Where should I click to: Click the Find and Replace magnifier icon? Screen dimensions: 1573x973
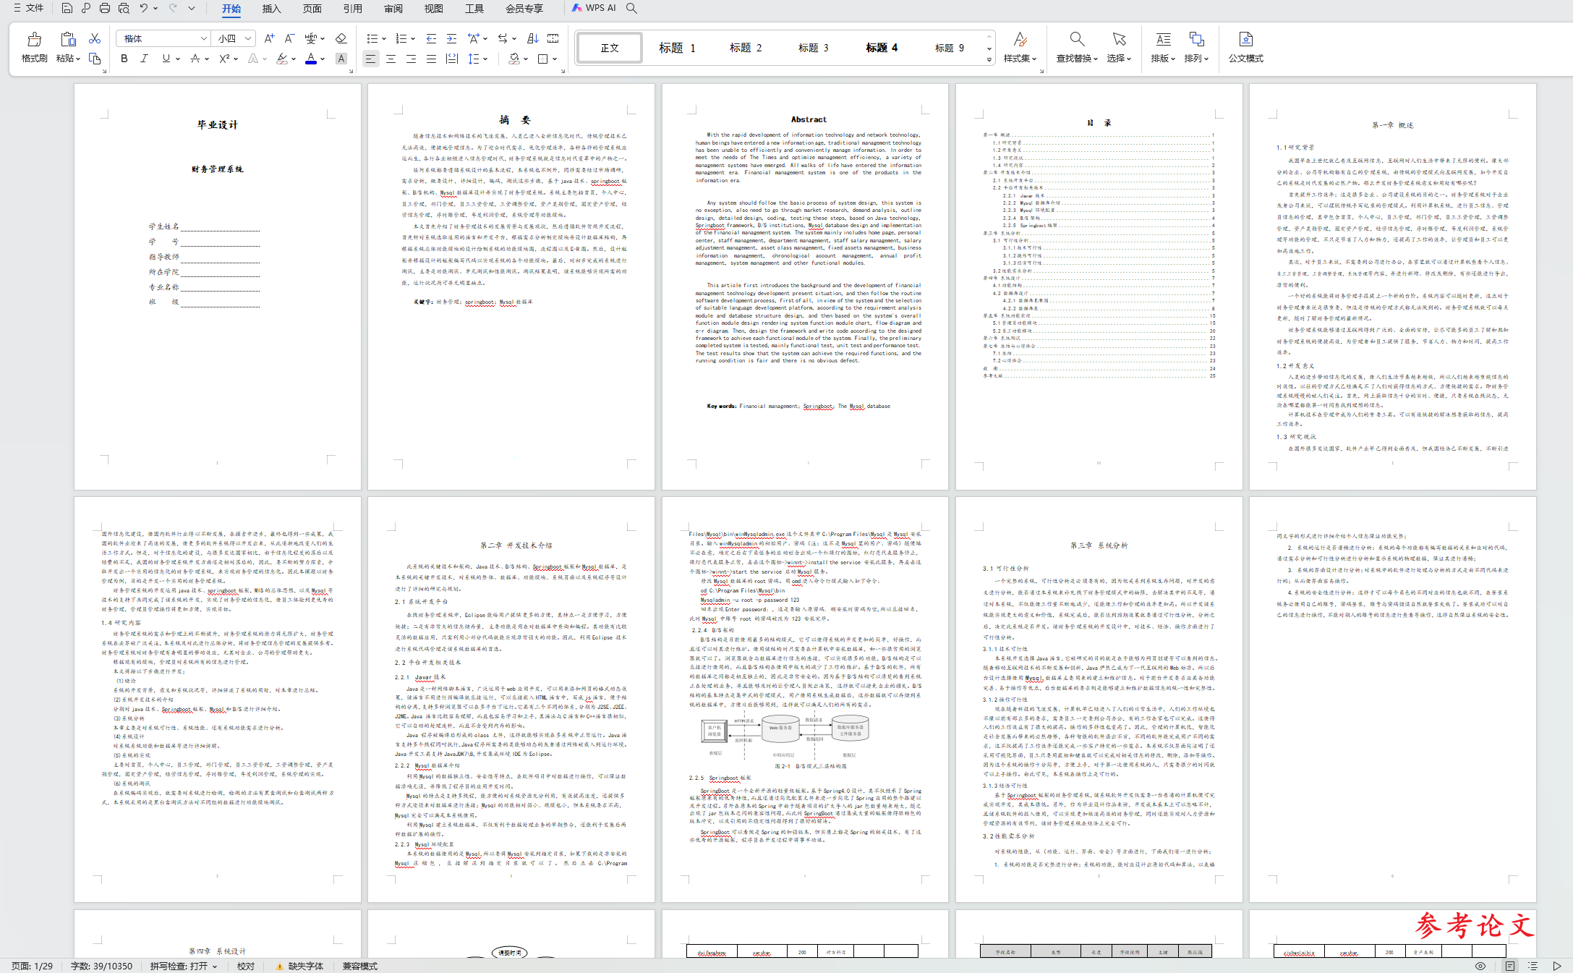pos(1077,40)
